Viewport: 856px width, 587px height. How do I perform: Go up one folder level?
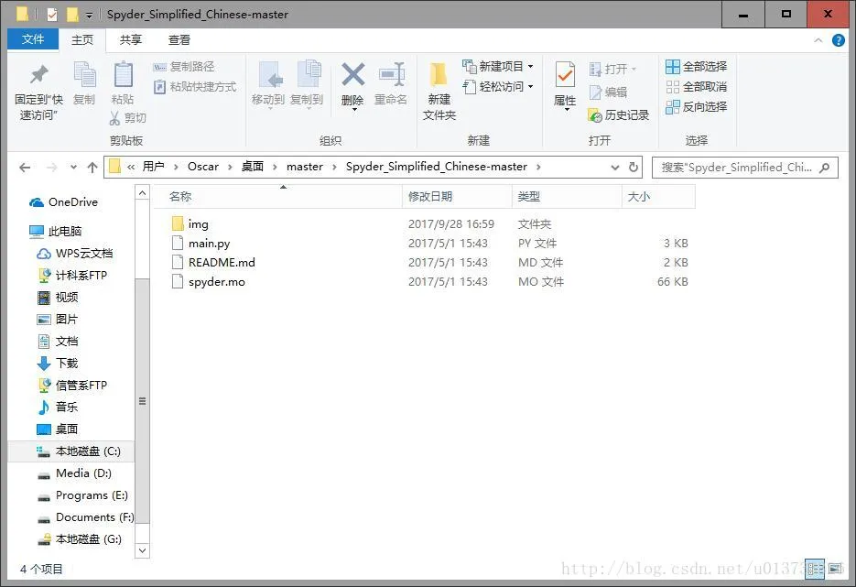coord(92,168)
